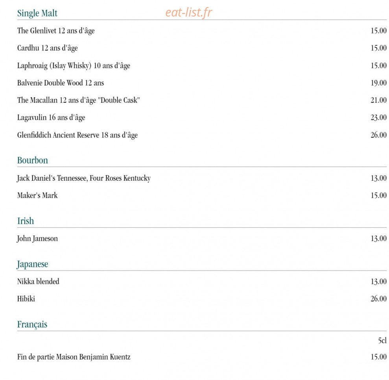389x380 pixels.
Task: Select the John Jameson entry
Action: coord(37,239)
